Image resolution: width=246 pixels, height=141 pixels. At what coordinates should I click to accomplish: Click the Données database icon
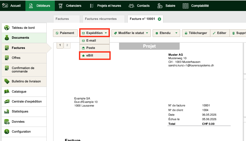[7, 122]
